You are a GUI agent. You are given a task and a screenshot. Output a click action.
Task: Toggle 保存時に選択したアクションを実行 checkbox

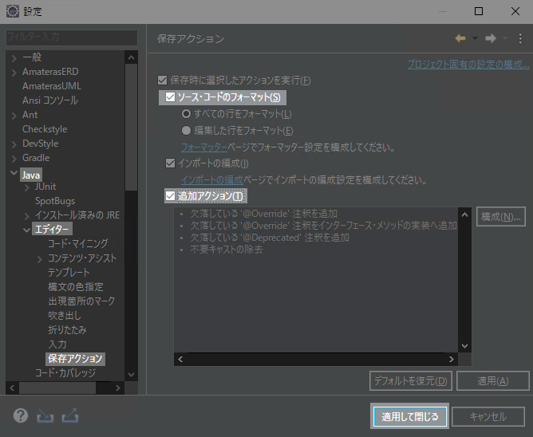pos(163,81)
